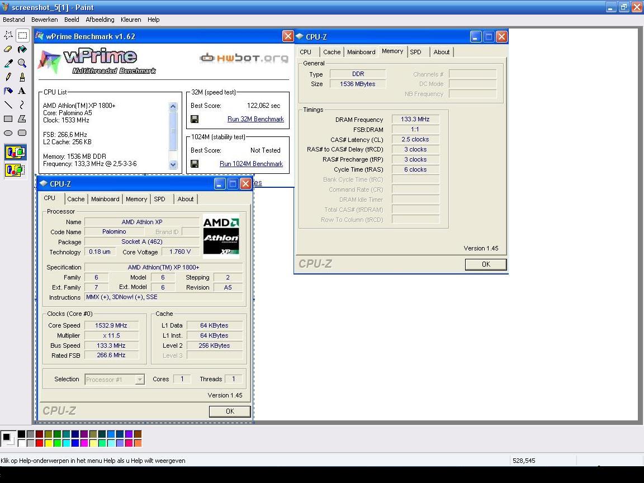
Task: Switch to Memory tab in lower CPU-Z window
Action: (136, 199)
